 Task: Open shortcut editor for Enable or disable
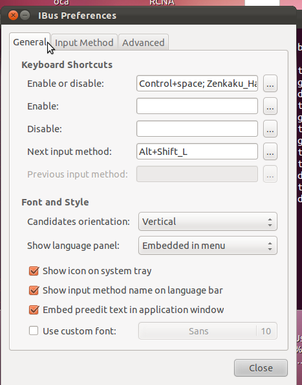pyautogui.click(x=270, y=84)
